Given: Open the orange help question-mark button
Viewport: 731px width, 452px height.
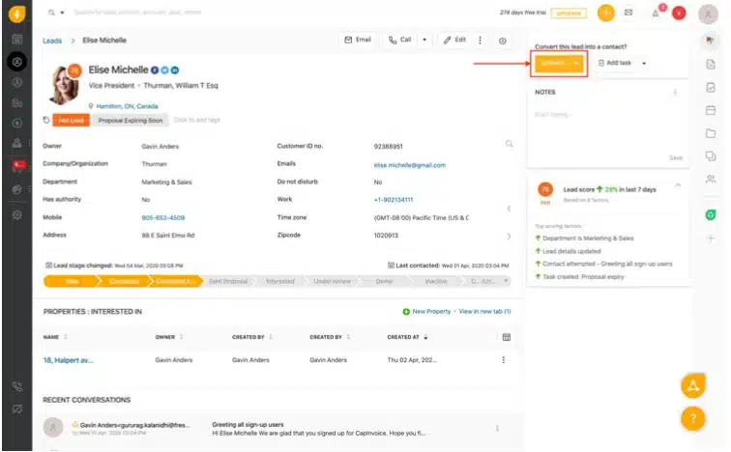Looking at the screenshot, I should (x=692, y=418).
